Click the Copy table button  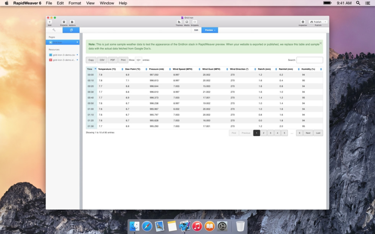(x=91, y=60)
